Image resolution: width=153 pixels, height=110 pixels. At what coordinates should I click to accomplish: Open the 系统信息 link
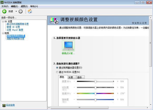[10, 105]
